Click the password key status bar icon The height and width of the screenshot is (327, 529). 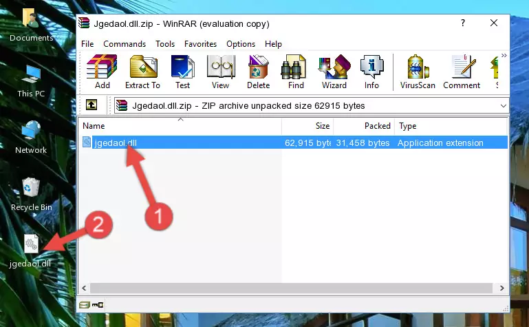(x=98, y=305)
